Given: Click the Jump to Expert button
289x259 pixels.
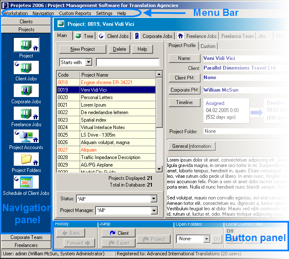Looking at the screenshot, I should point(119,243).
